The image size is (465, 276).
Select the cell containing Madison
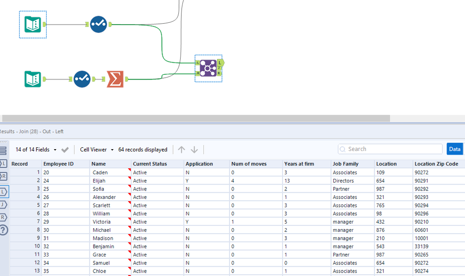click(x=110, y=238)
